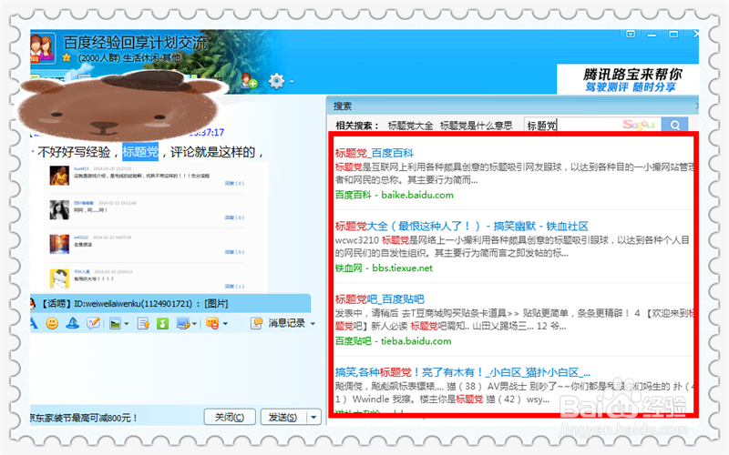Image resolution: width=729 pixels, height=455 pixels.
Task: Open result 标题党大全 铁血社区
Action: pos(462,226)
